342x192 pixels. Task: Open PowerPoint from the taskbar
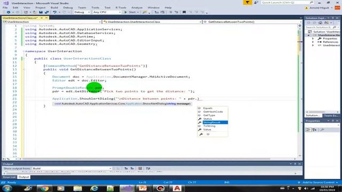(x=143, y=188)
